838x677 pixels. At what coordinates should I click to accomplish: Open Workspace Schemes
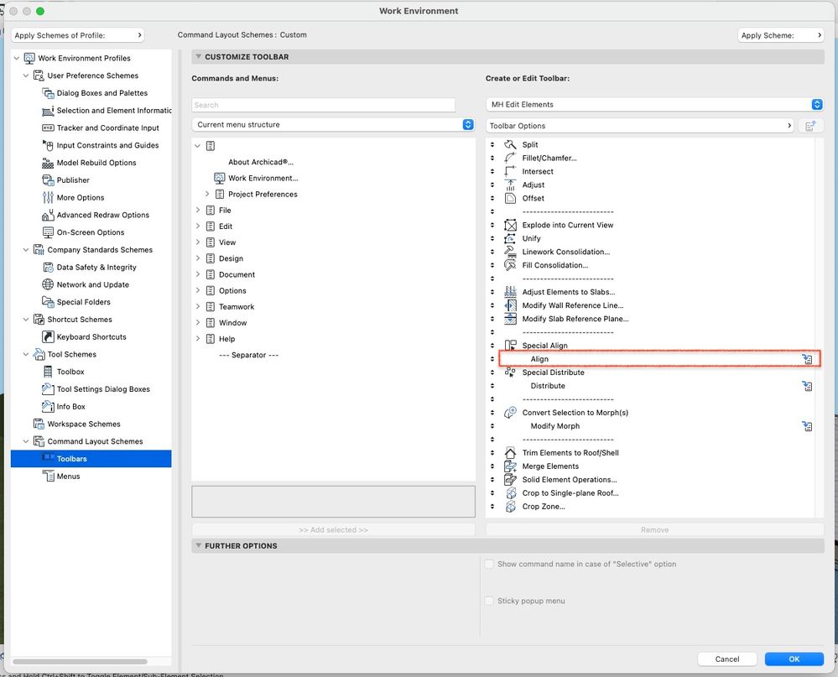pyautogui.click(x=84, y=424)
